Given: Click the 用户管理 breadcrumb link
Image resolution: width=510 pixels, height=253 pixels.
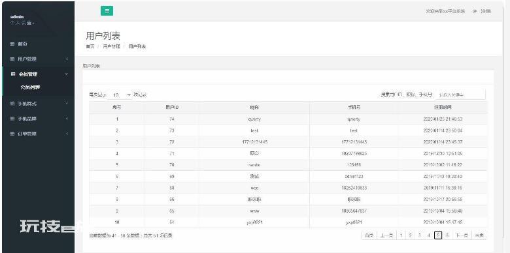Looking at the screenshot, I should tap(112, 46).
